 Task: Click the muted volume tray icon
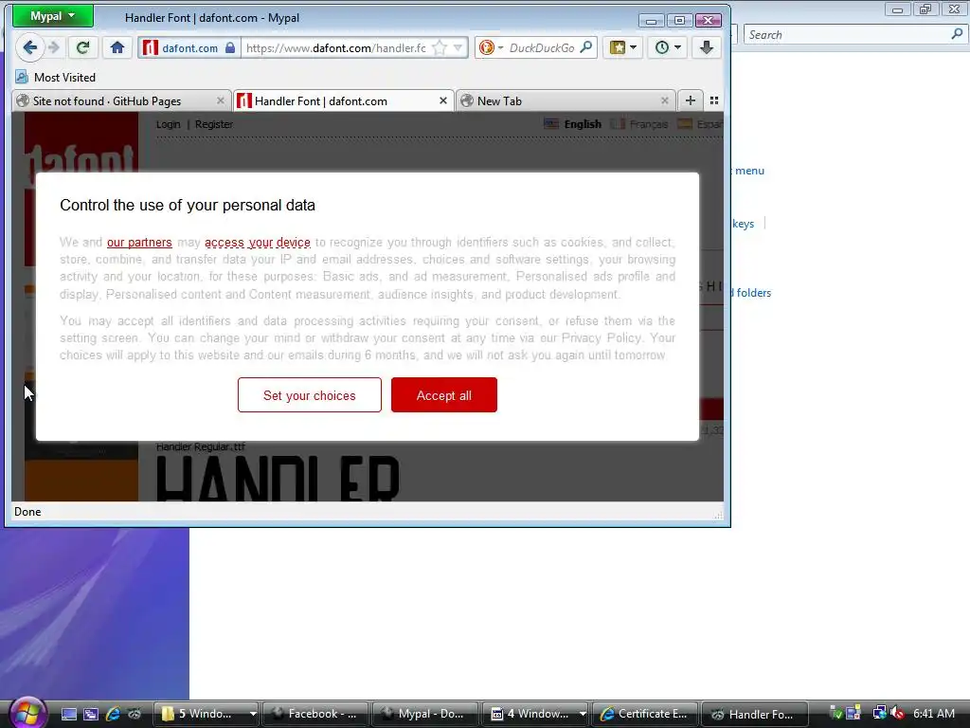pyautogui.click(x=898, y=713)
